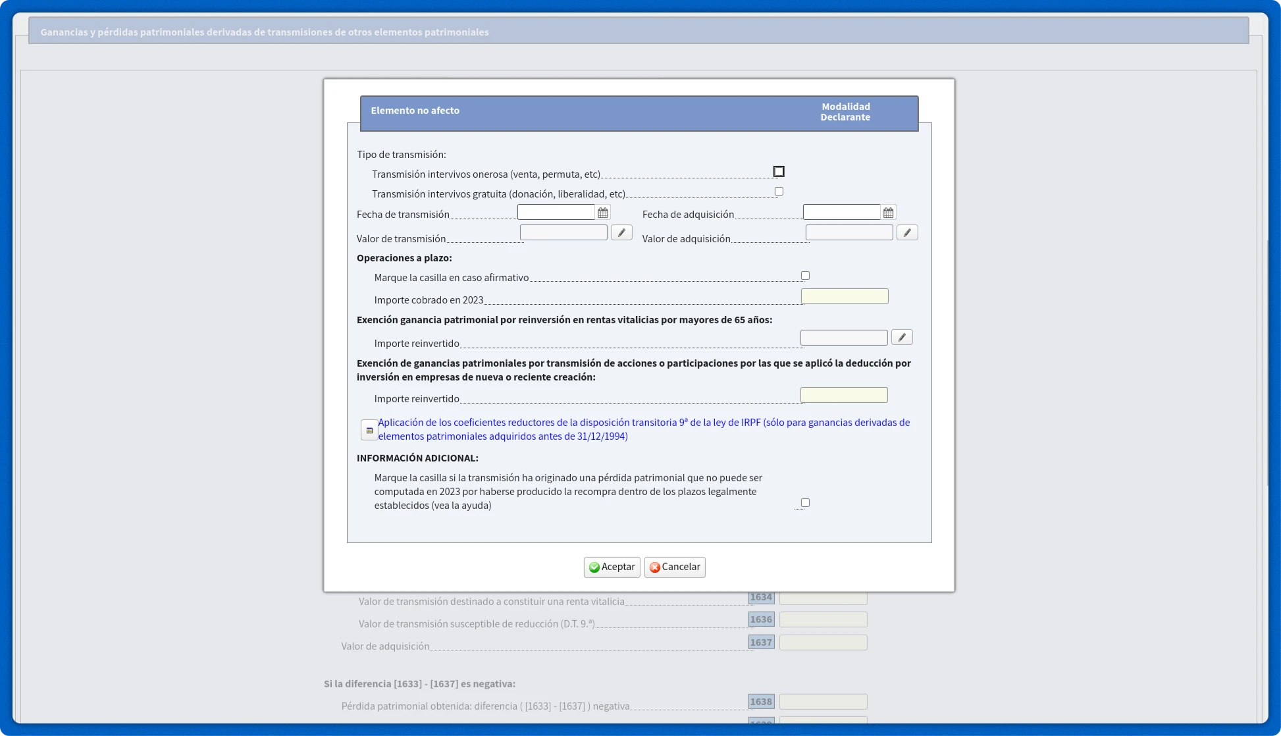Click Importe cobrado en 2023 field
This screenshot has width=1281, height=736.
[845, 296]
